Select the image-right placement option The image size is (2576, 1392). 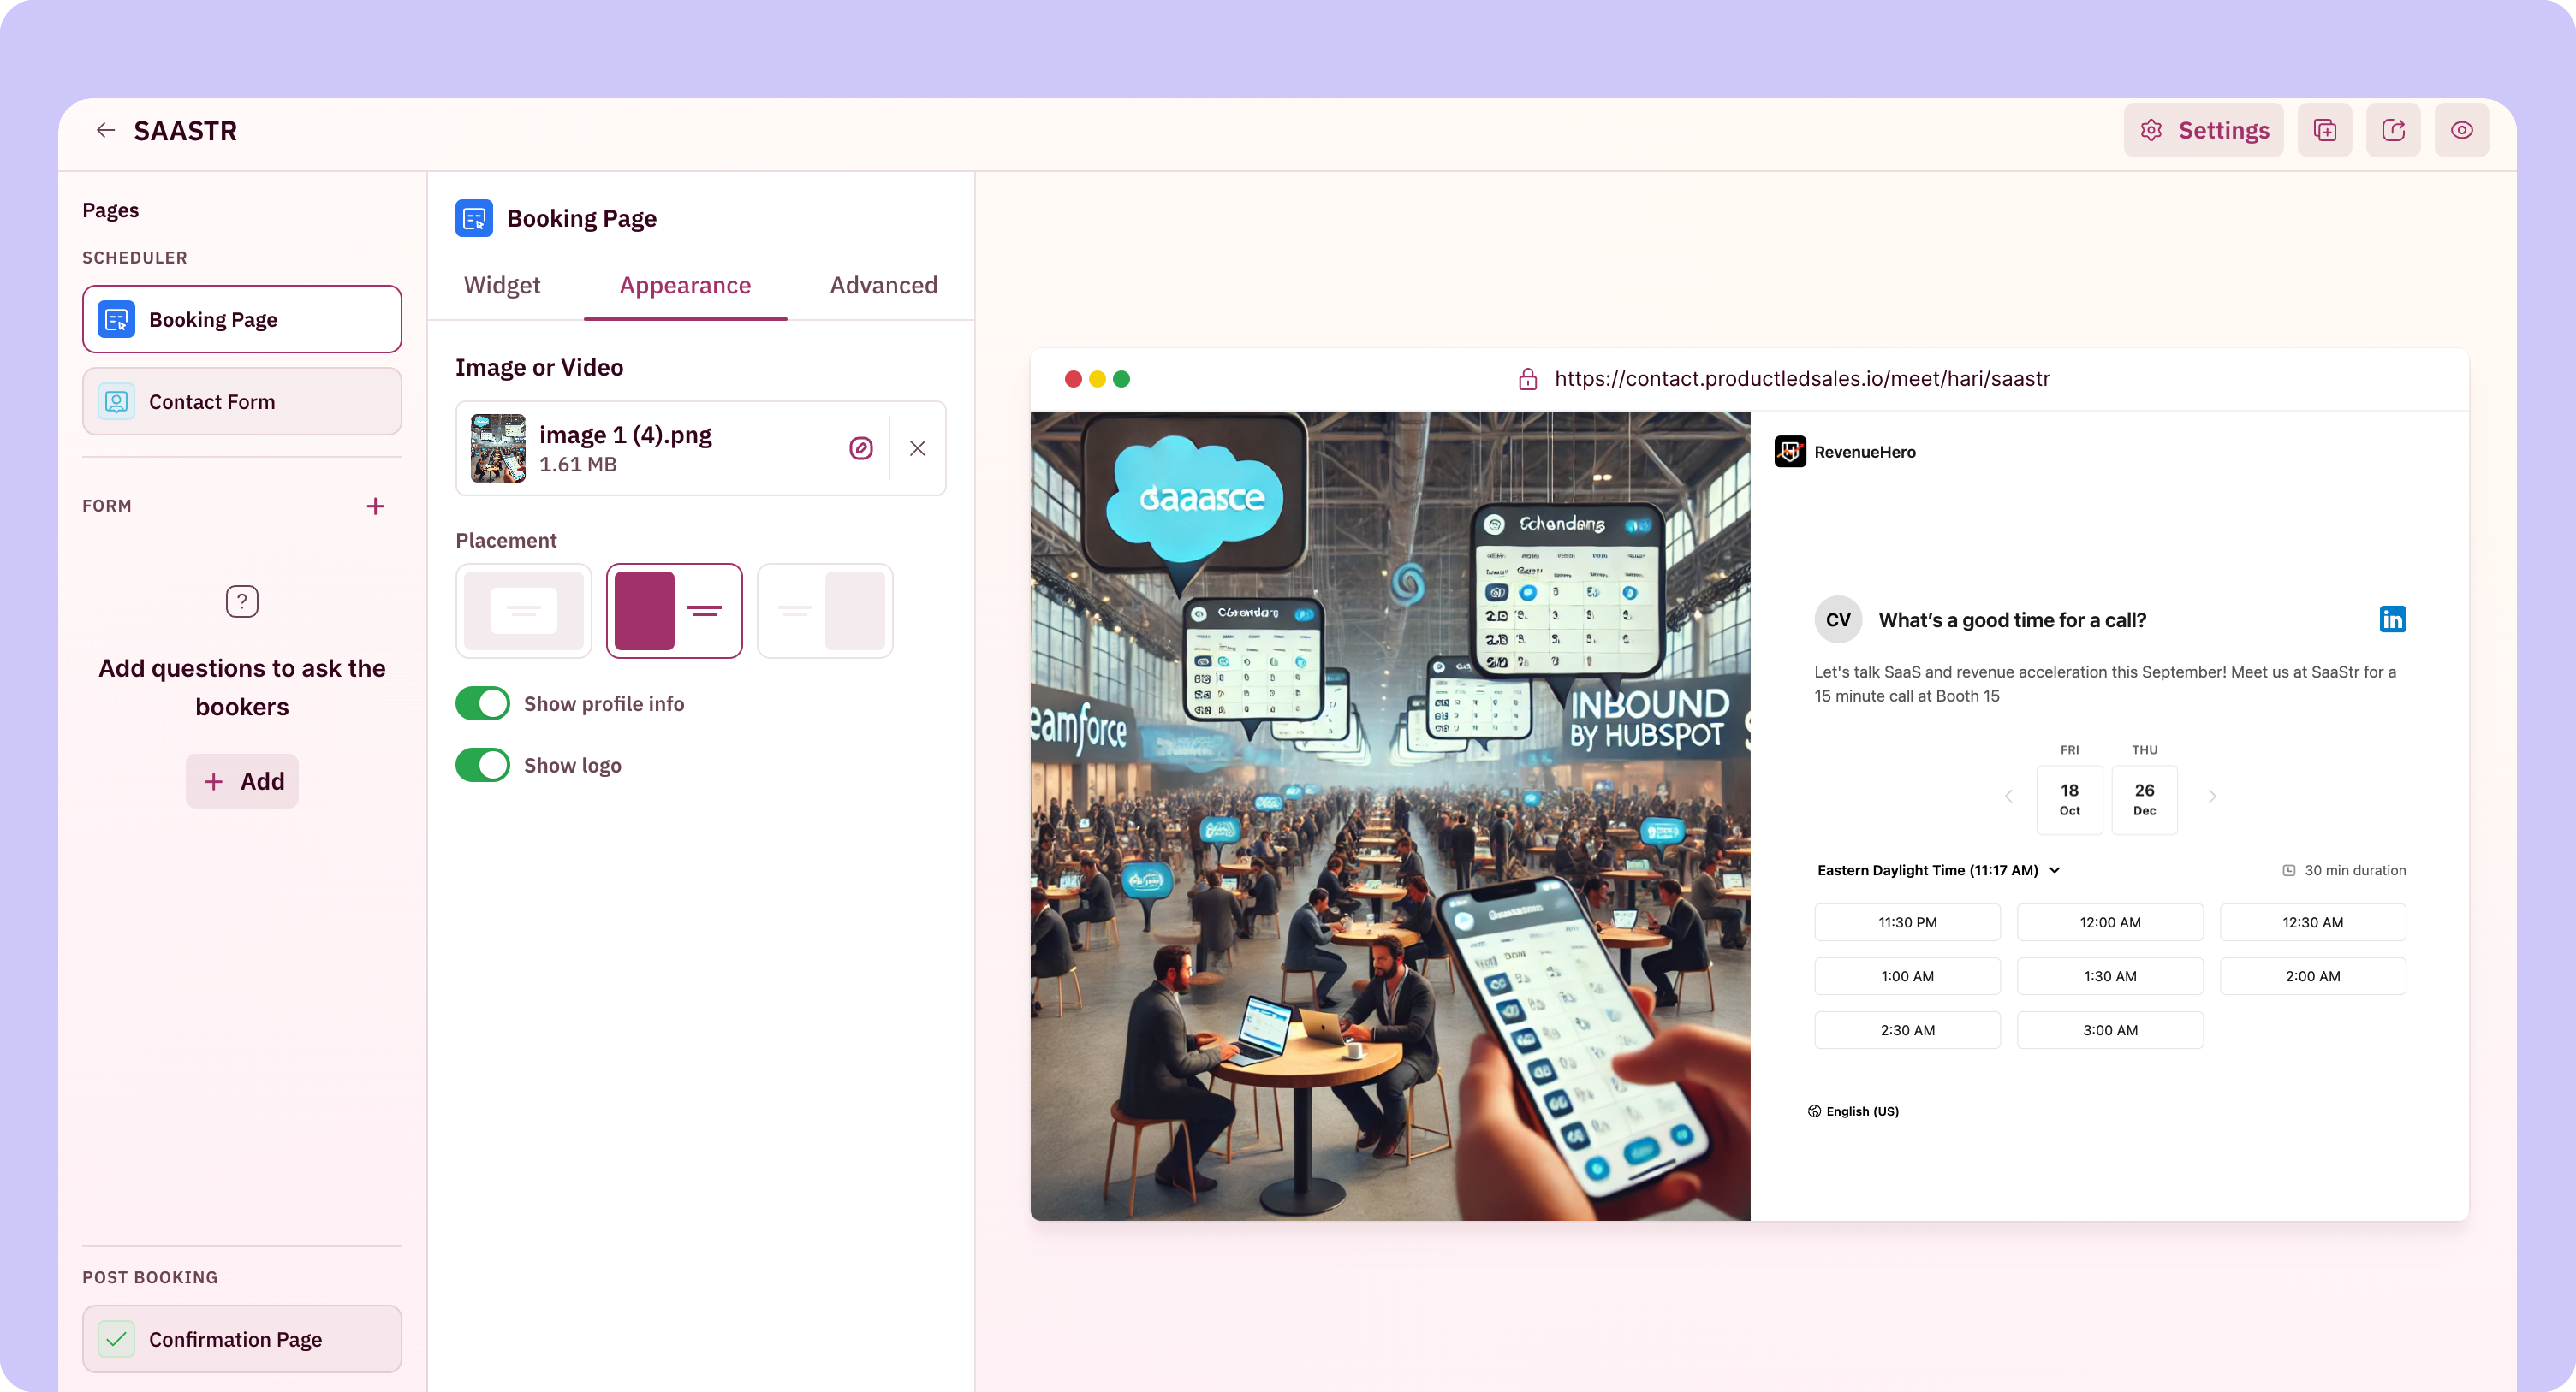825,610
